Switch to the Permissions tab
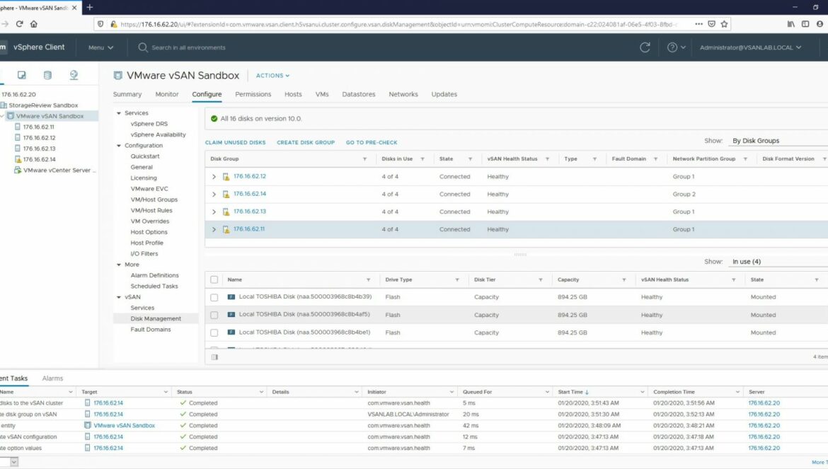Image resolution: width=828 pixels, height=469 pixels. pos(253,94)
